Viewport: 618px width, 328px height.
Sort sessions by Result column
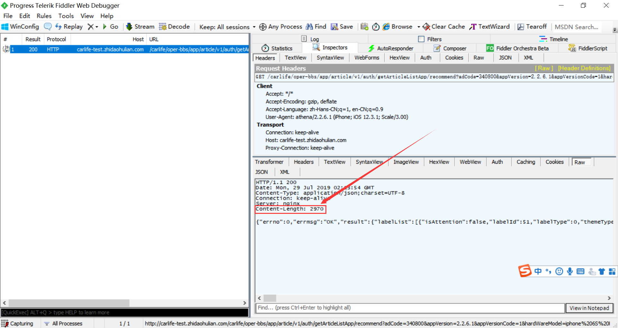pyautogui.click(x=33, y=39)
